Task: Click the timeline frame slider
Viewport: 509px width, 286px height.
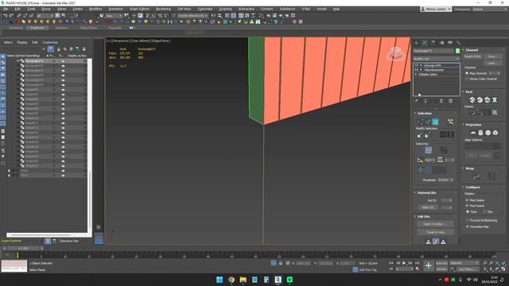Action: pos(23,249)
